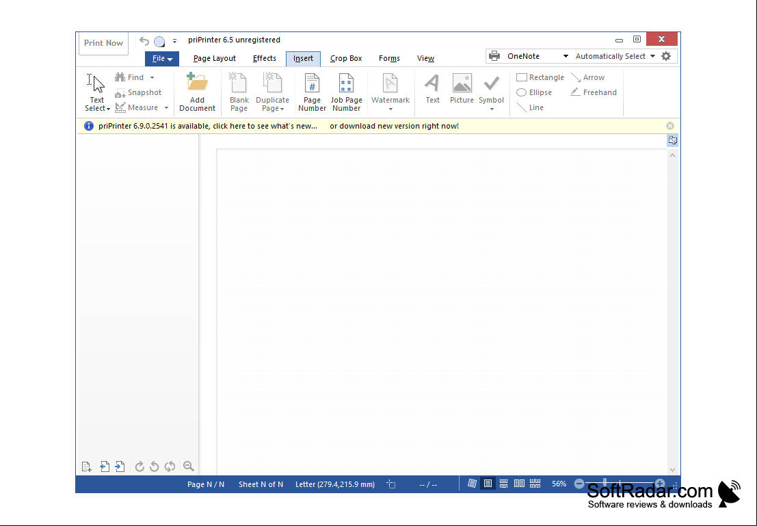The height and width of the screenshot is (526, 757).
Task: Click the Sheet N of N indicator
Action: (x=261, y=484)
